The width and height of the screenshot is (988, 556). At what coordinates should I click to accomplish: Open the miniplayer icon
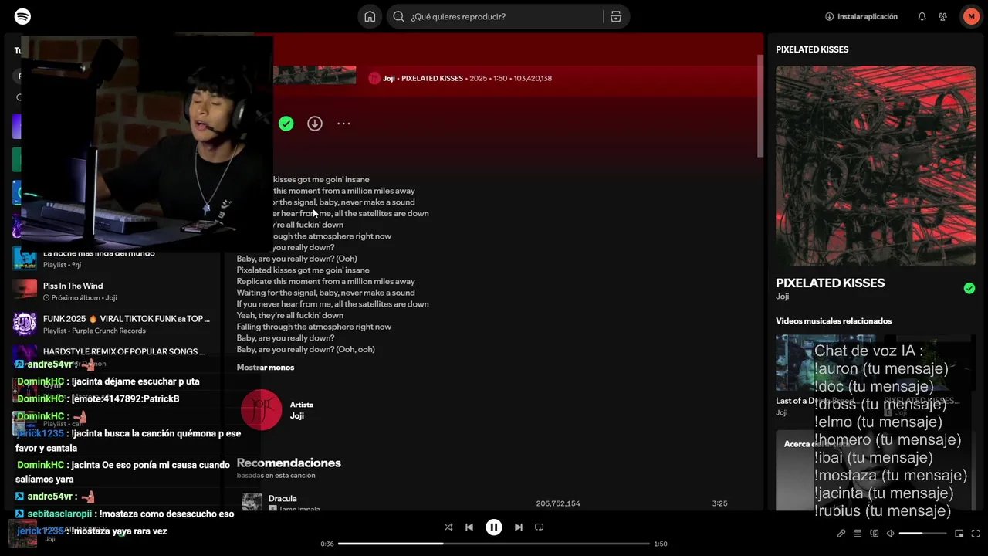(x=959, y=533)
